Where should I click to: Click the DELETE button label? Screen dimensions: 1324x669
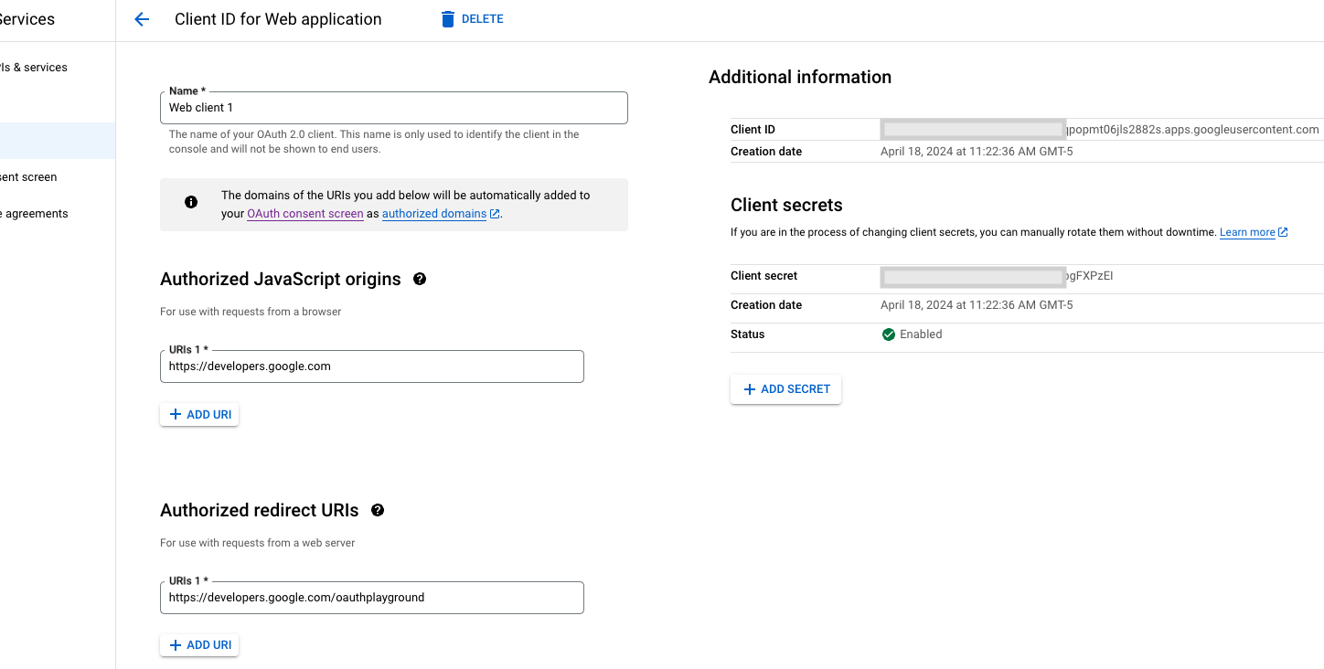482,19
